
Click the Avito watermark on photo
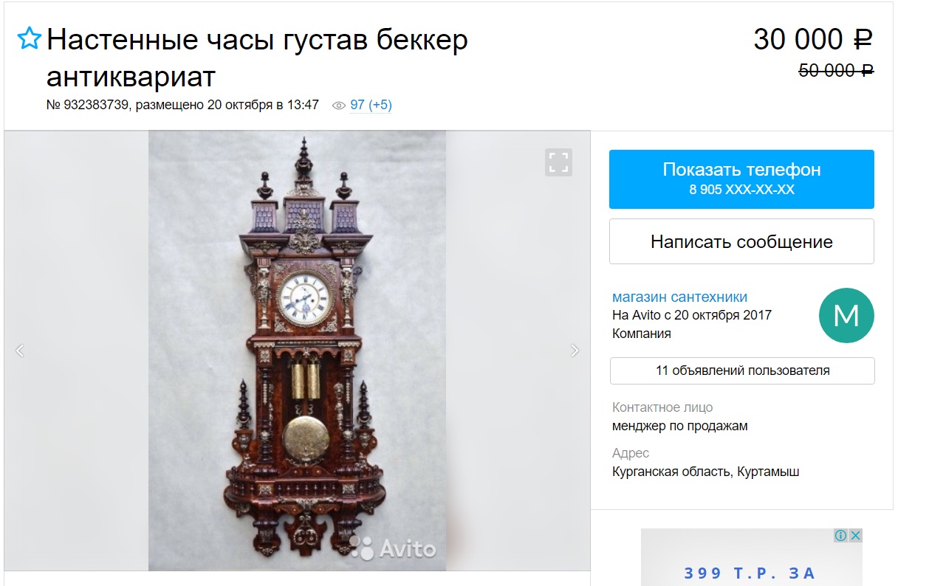click(x=393, y=548)
